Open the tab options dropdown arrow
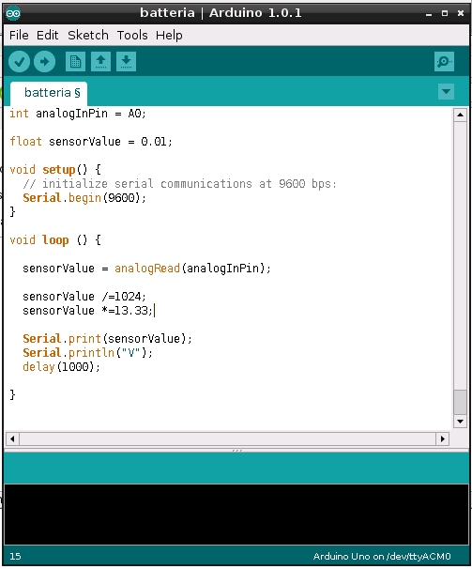This screenshot has width=472, height=569. pyautogui.click(x=446, y=92)
